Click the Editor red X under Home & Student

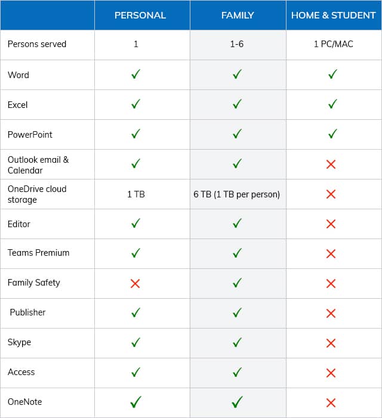(331, 224)
